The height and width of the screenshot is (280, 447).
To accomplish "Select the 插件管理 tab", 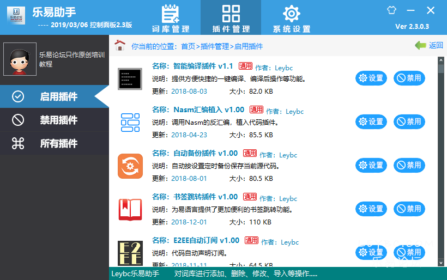I will click(x=231, y=18).
